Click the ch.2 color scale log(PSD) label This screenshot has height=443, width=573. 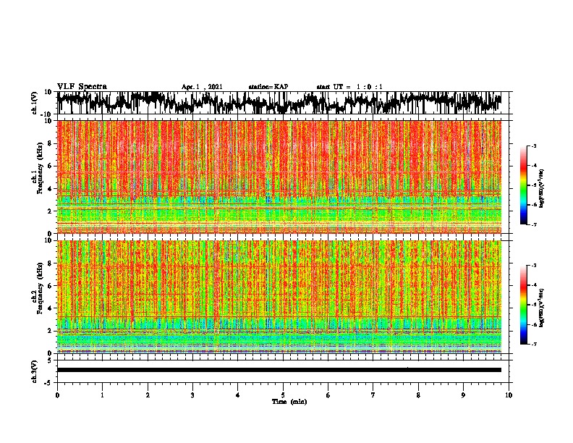point(542,308)
